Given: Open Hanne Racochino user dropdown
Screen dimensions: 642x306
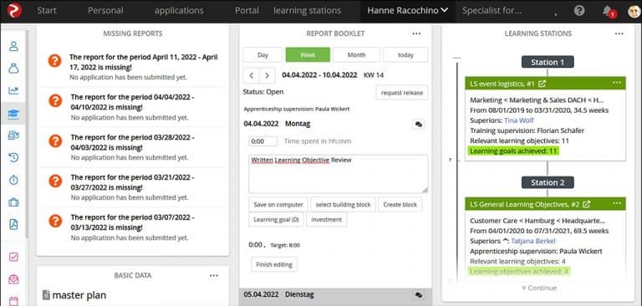Looking at the screenshot, I should pyautogui.click(x=408, y=11).
